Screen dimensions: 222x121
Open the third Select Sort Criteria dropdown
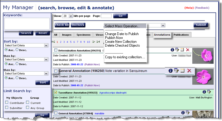(x=25, y=73)
